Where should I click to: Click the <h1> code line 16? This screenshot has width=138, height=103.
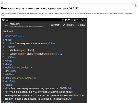tap(39, 88)
